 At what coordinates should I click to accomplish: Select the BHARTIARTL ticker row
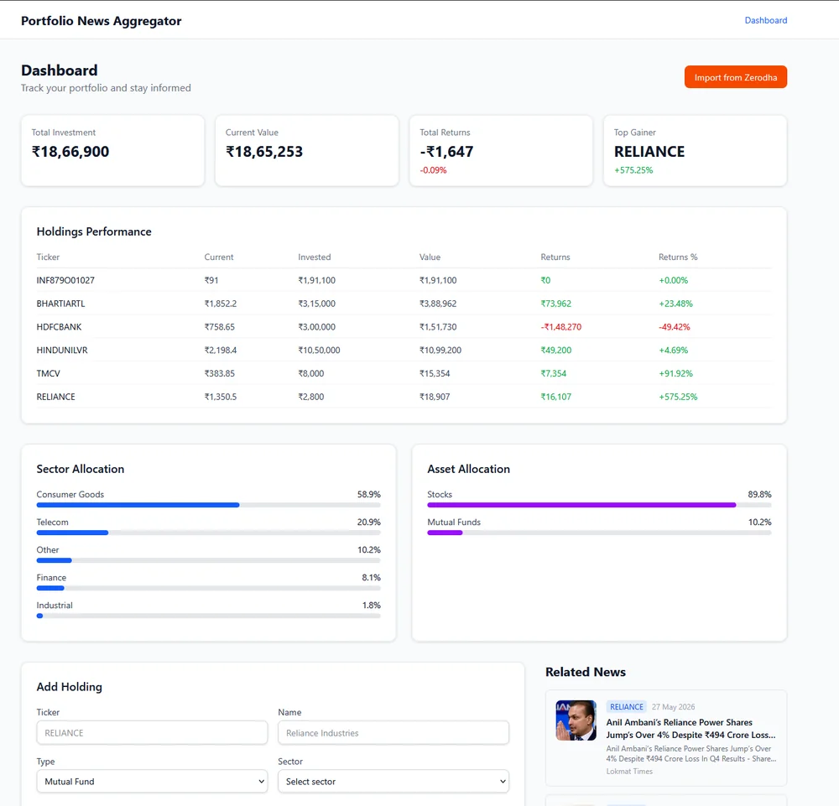point(404,304)
